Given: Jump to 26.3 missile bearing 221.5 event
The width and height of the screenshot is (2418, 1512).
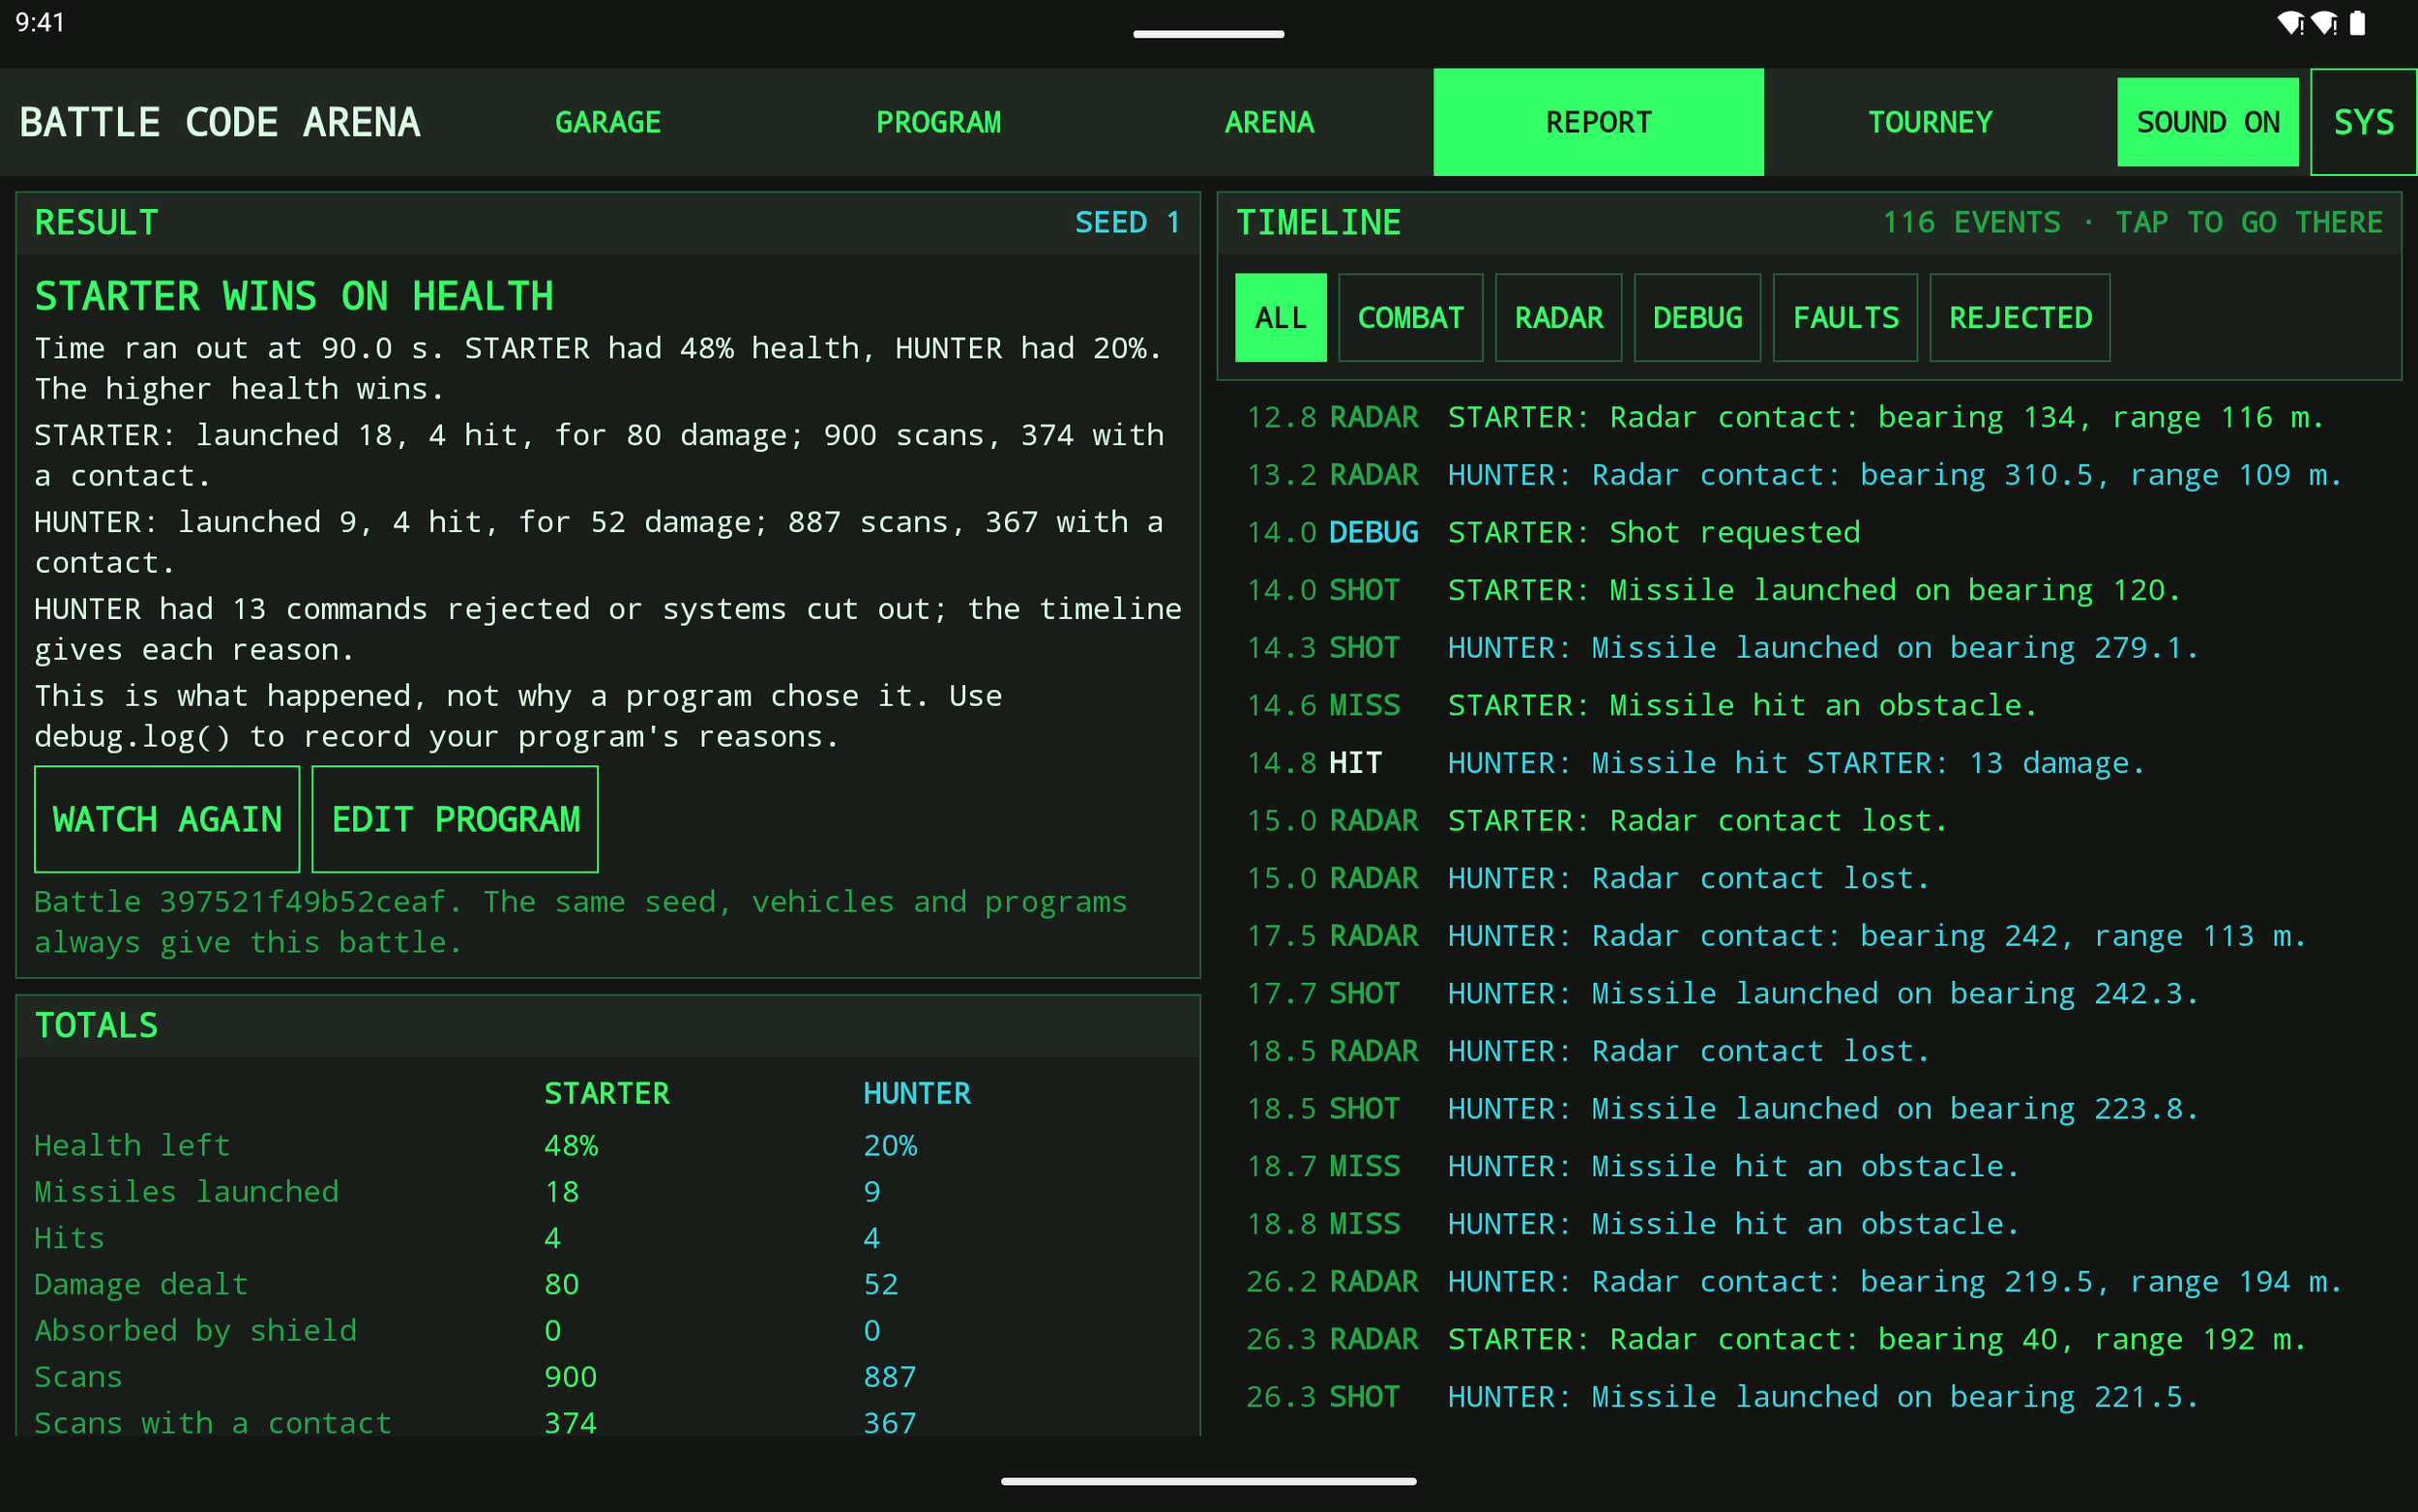Looking at the screenshot, I should 1809,1397.
